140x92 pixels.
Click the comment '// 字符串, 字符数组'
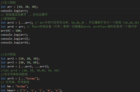[15, 82]
